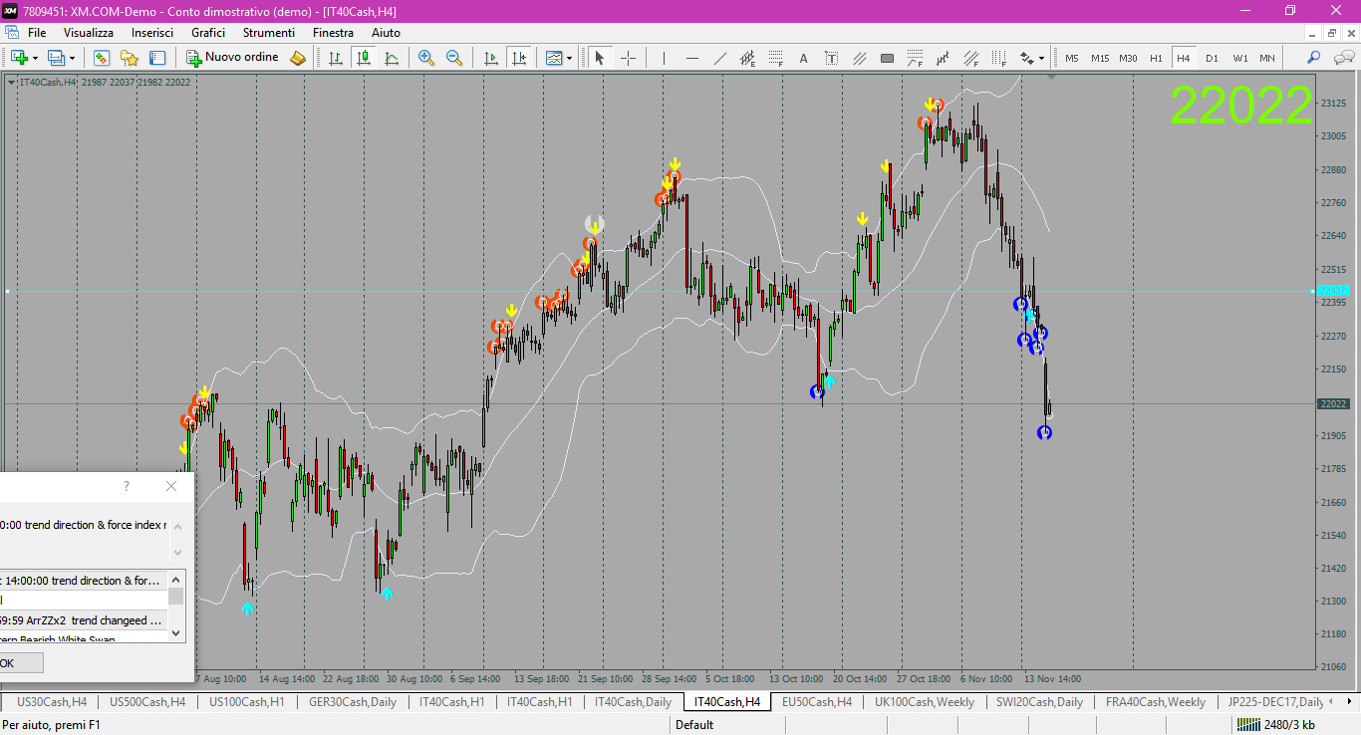Switch to bar chart display
This screenshot has height=735, width=1361.
pos(335,58)
